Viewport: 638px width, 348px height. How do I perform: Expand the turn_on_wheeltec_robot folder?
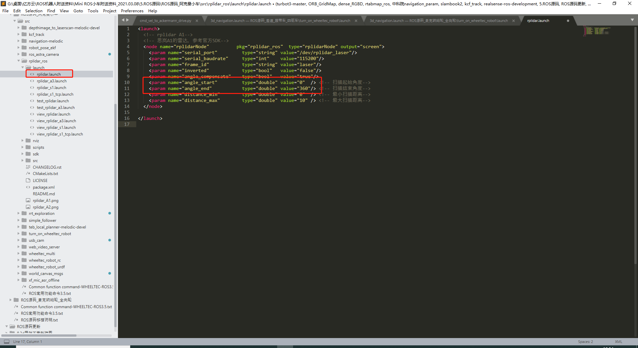pyautogui.click(x=19, y=233)
